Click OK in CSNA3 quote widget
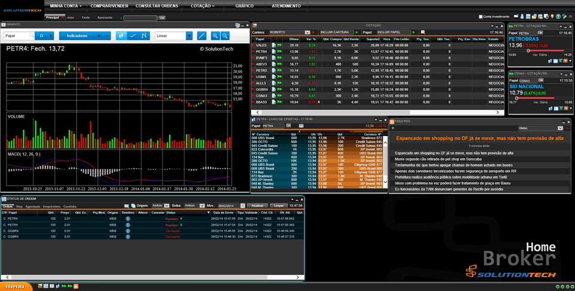The width and height of the screenshot is (575, 291). tap(540, 80)
